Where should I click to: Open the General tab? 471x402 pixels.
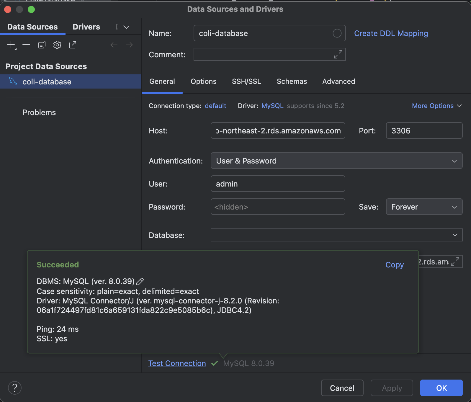162,81
